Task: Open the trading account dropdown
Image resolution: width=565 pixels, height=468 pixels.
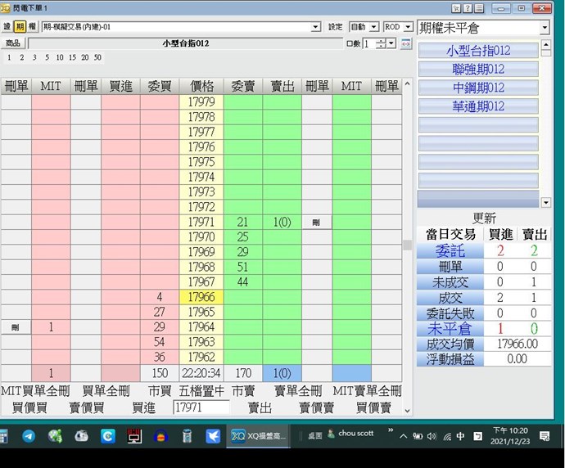Action: [315, 27]
